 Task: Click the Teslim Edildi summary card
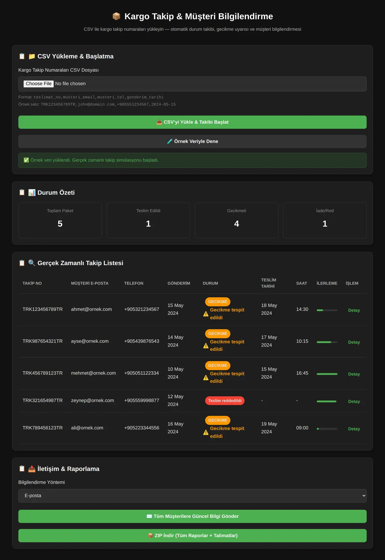click(x=148, y=220)
